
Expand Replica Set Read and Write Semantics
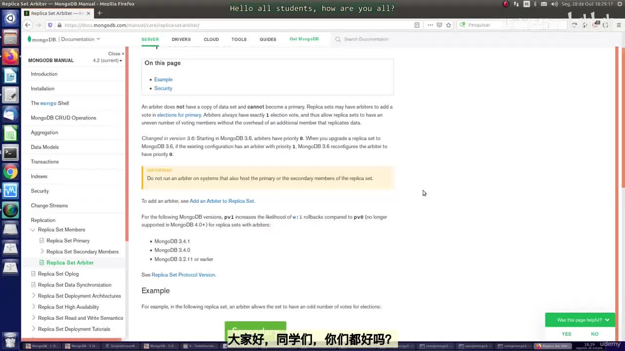[x=33, y=318]
